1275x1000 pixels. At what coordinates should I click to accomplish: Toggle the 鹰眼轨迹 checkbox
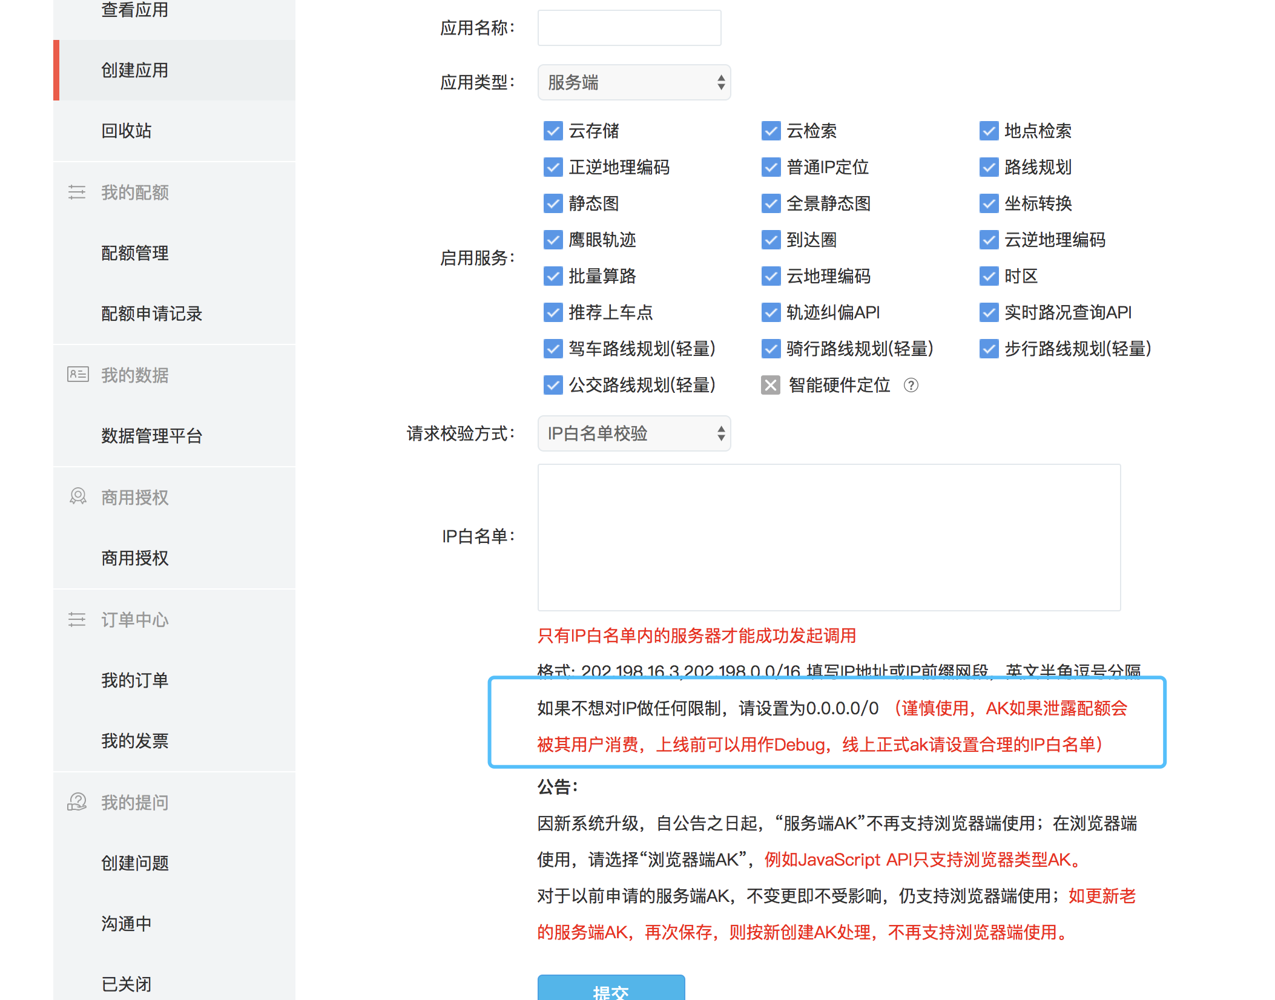553,240
